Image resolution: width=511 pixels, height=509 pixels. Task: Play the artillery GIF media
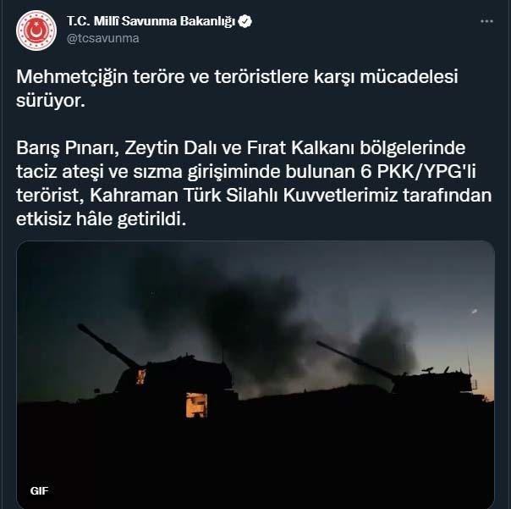tap(255, 374)
